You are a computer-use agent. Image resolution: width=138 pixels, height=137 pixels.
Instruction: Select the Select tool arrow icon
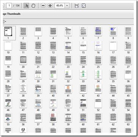click(26, 6)
